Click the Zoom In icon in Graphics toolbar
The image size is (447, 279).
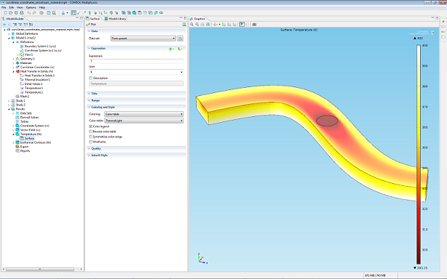192,25
